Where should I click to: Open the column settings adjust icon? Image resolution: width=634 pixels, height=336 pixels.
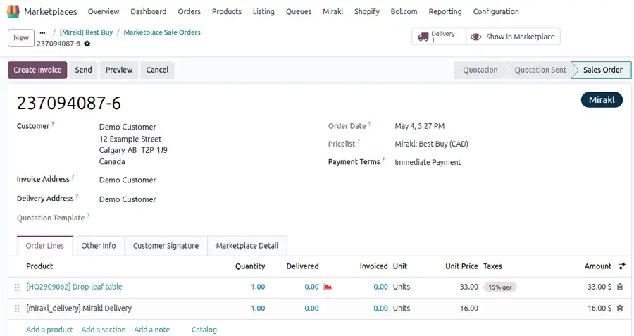[622, 266]
